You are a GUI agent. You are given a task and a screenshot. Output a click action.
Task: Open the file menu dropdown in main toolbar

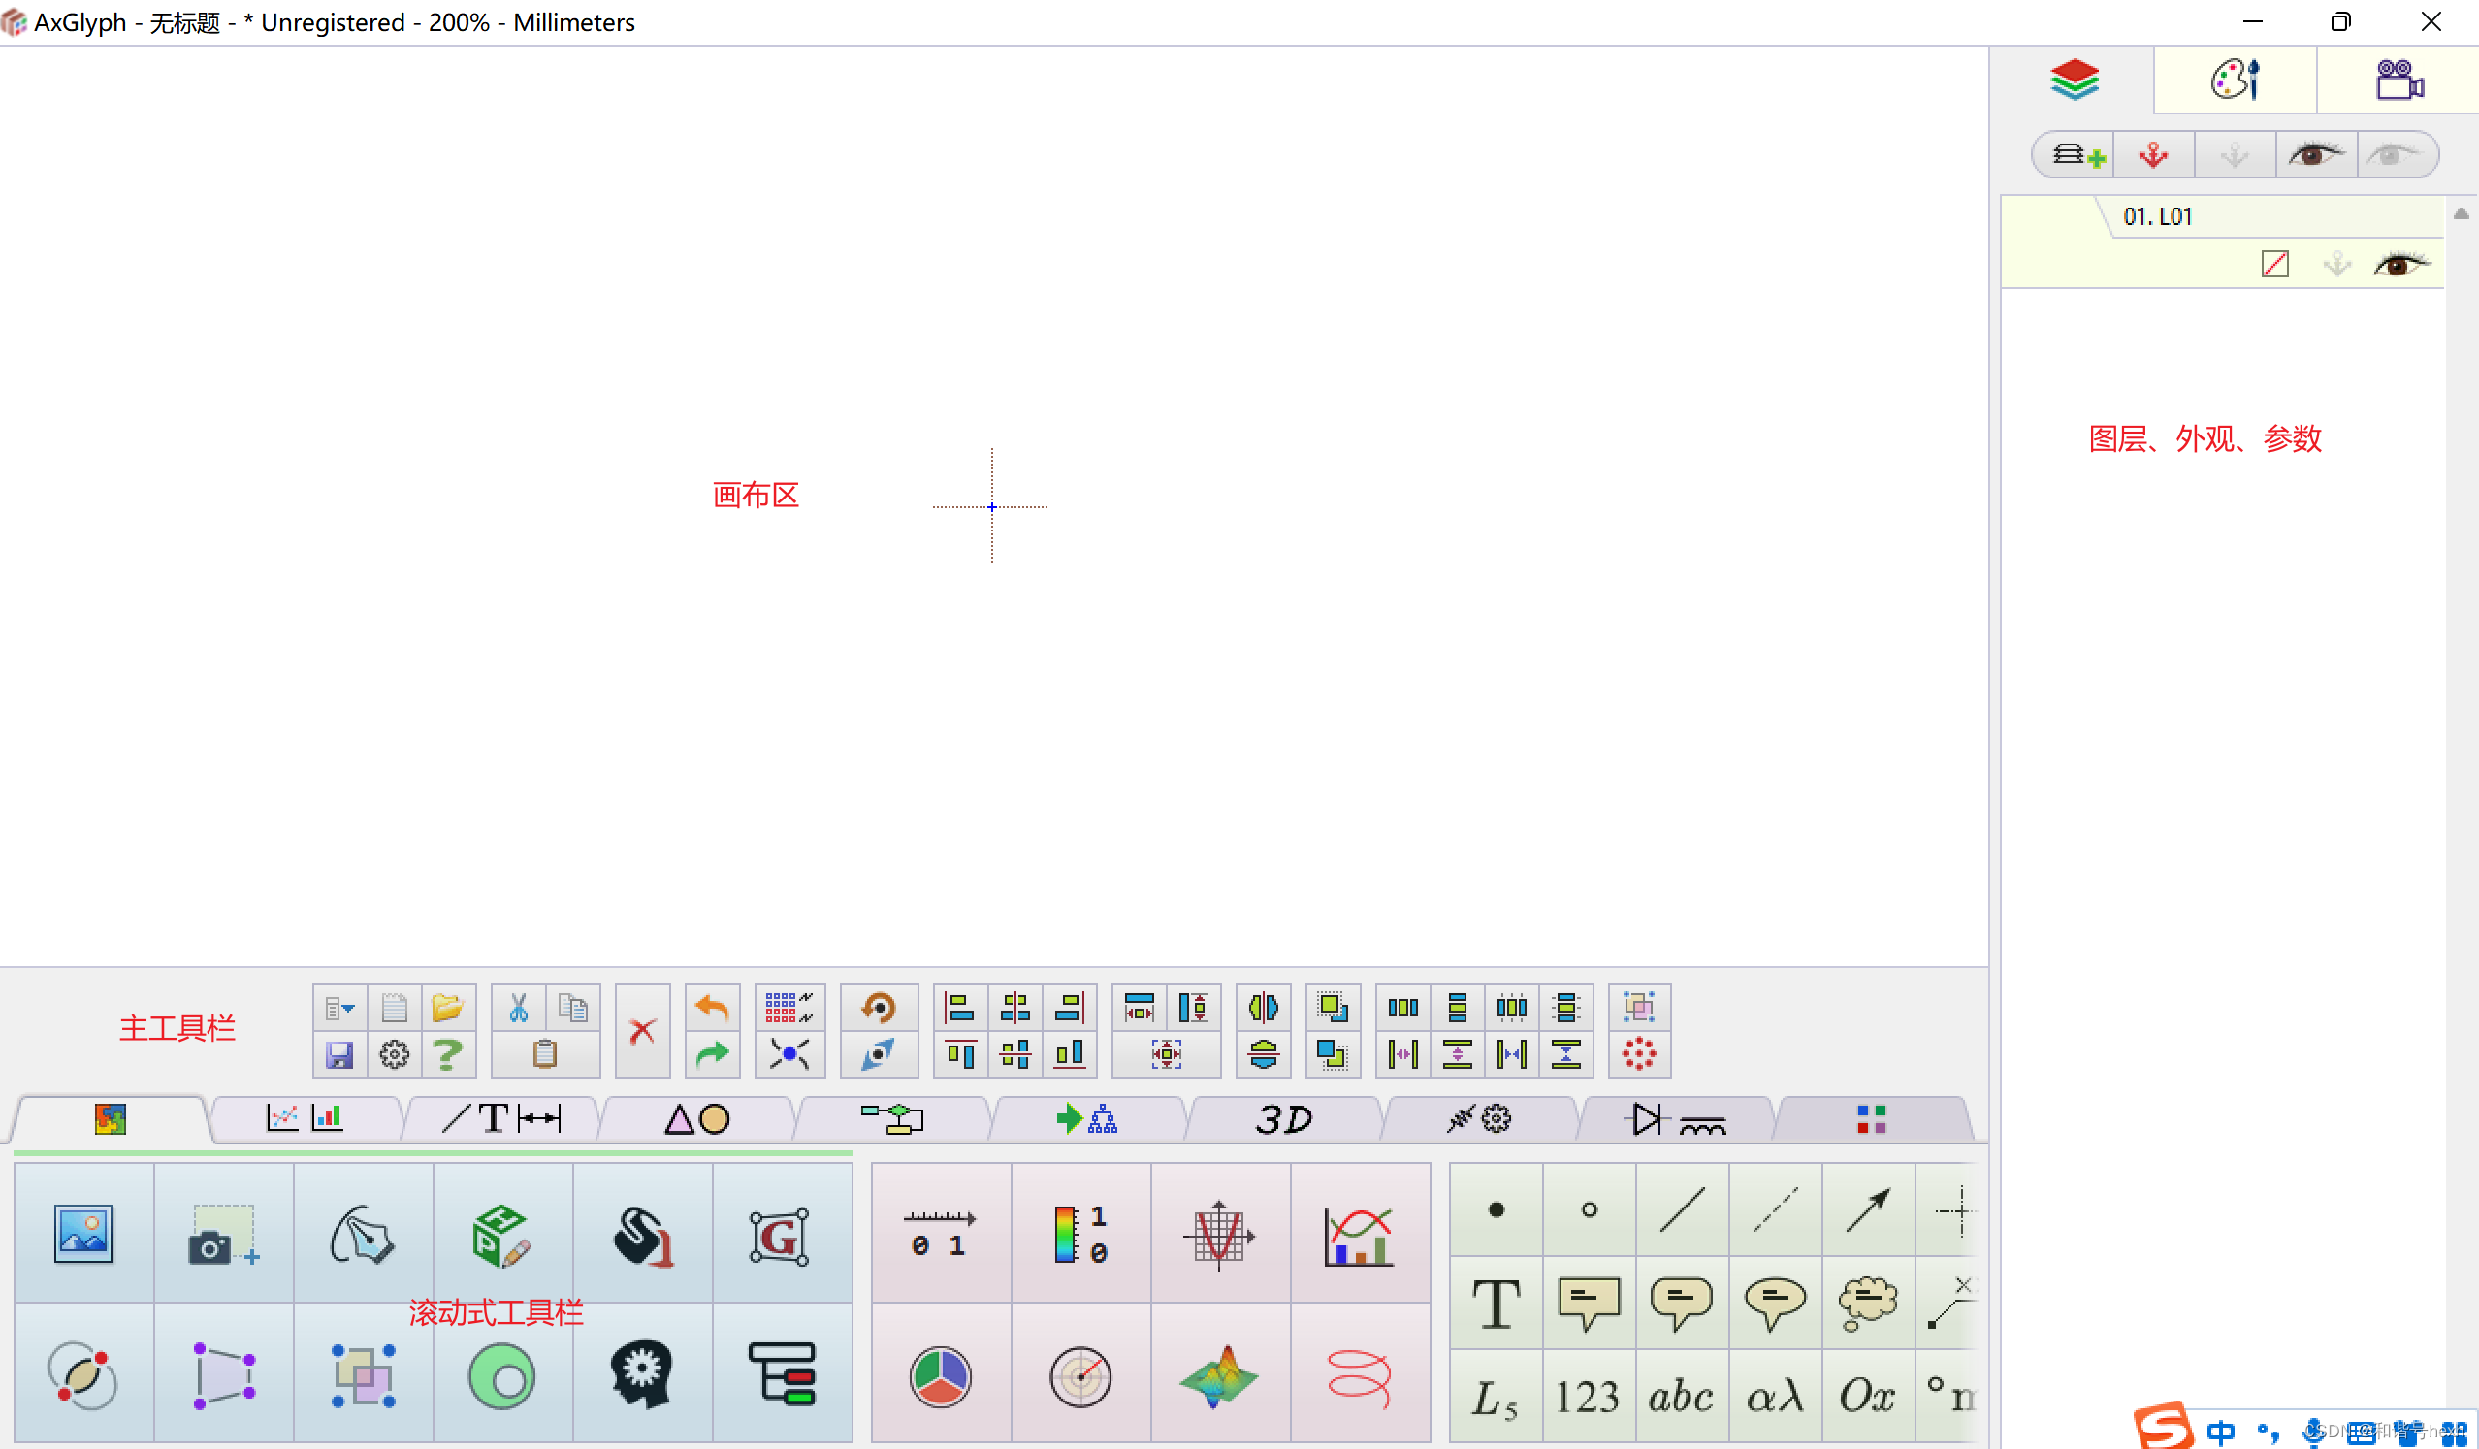(339, 1008)
